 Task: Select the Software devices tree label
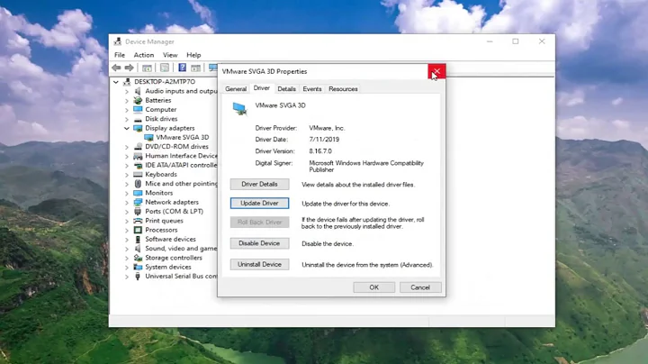[x=170, y=239]
